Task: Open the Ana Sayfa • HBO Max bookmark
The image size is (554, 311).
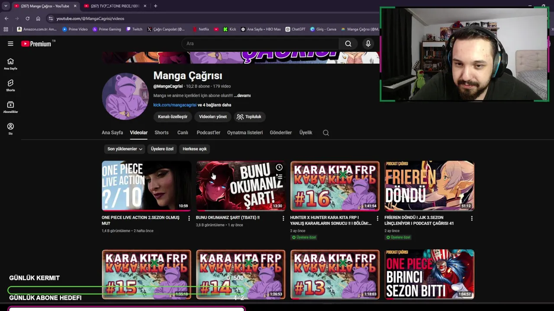Action: tap(261, 29)
